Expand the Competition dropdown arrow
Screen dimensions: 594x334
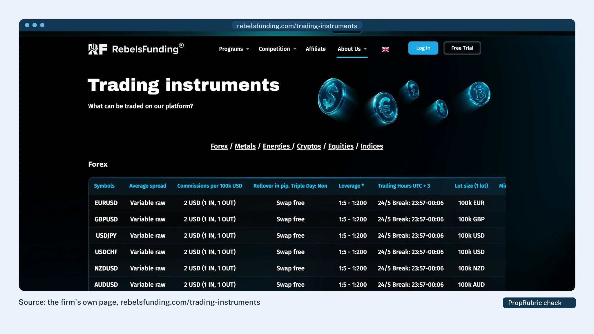pyautogui.click(x=295, y=49)
